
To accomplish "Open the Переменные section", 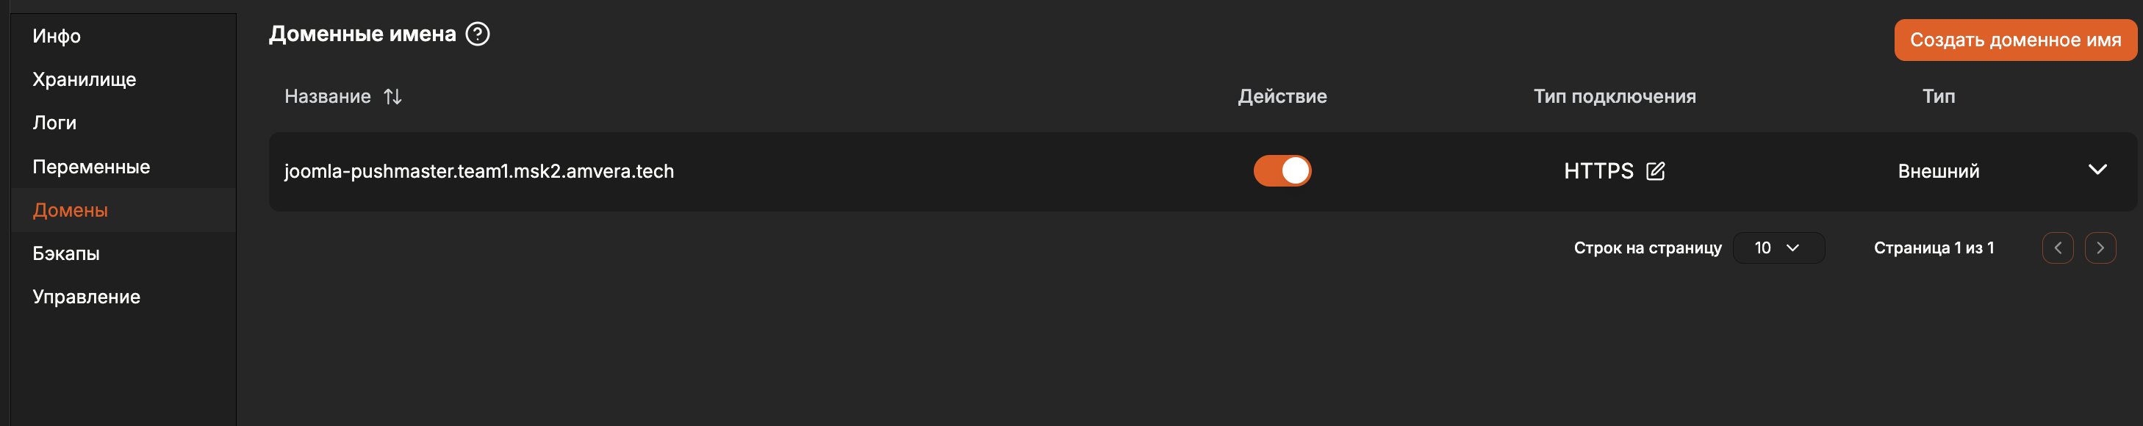I will coord(90,167).
